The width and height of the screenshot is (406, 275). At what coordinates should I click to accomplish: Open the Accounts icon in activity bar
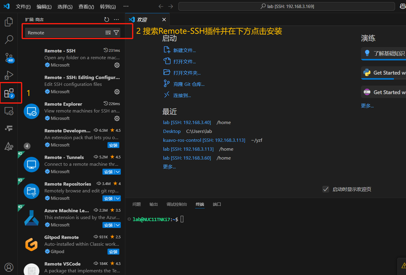coord(9,267)
